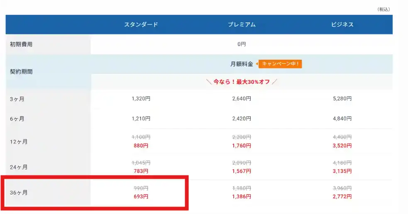This screenshot has width=408, height=214.
Task: Click the struck-through 1,980円 price
Action: (x=242, y=188)
